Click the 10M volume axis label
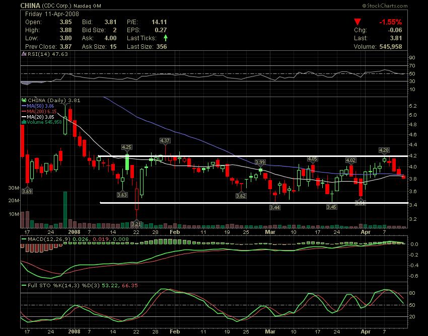Screen dimensions: 428x336 coord(14,214)
